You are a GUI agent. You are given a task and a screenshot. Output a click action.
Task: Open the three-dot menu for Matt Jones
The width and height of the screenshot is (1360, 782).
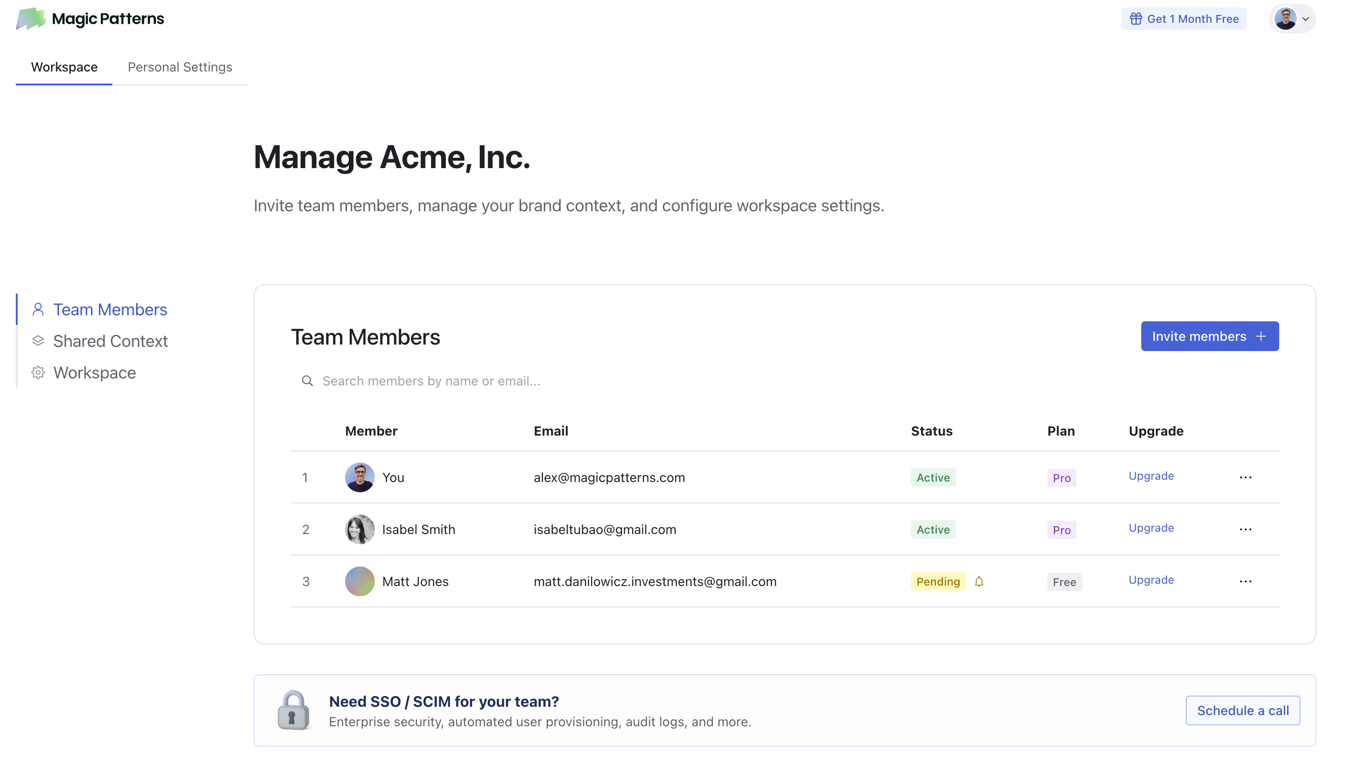coord(1245,581)
